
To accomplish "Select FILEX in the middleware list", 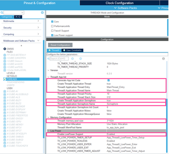I will (x=10, y=52).
